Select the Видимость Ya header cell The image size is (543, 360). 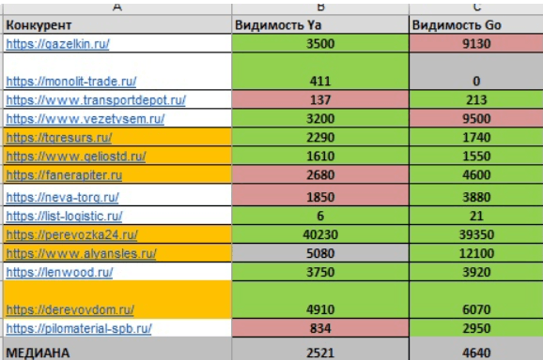click(320, 25)
